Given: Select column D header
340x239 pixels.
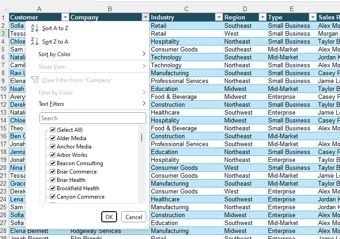Looking at the screenshot, I should pyautogui.click(x=245, y=9).
